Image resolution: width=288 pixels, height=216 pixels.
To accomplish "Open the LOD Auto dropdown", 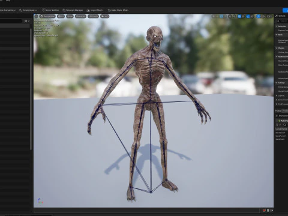I will point(93,16).
